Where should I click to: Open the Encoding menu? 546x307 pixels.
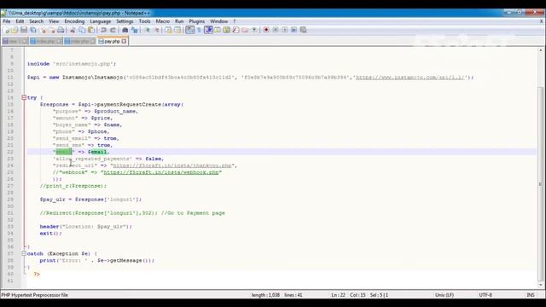(74, 21)
